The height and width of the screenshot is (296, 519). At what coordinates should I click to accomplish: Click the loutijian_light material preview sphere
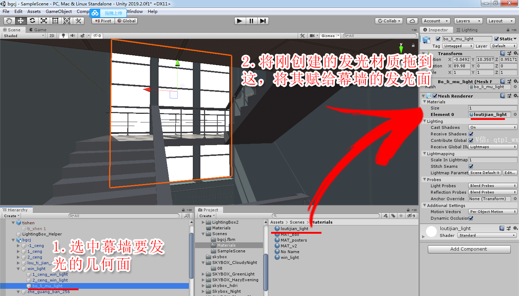point(431,232)
